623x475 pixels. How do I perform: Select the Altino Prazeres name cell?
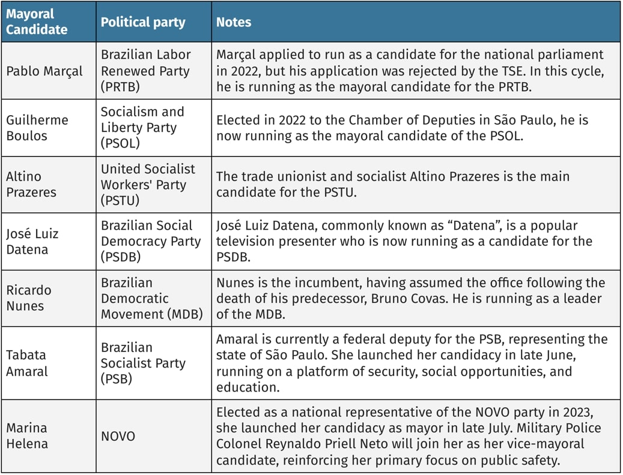tap(49, 184)
